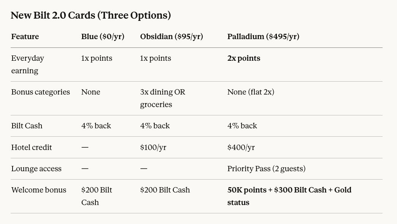The image size is (397, 224).
Task: Click the Obsidian ($95/yr) column header
Action: 172,36
